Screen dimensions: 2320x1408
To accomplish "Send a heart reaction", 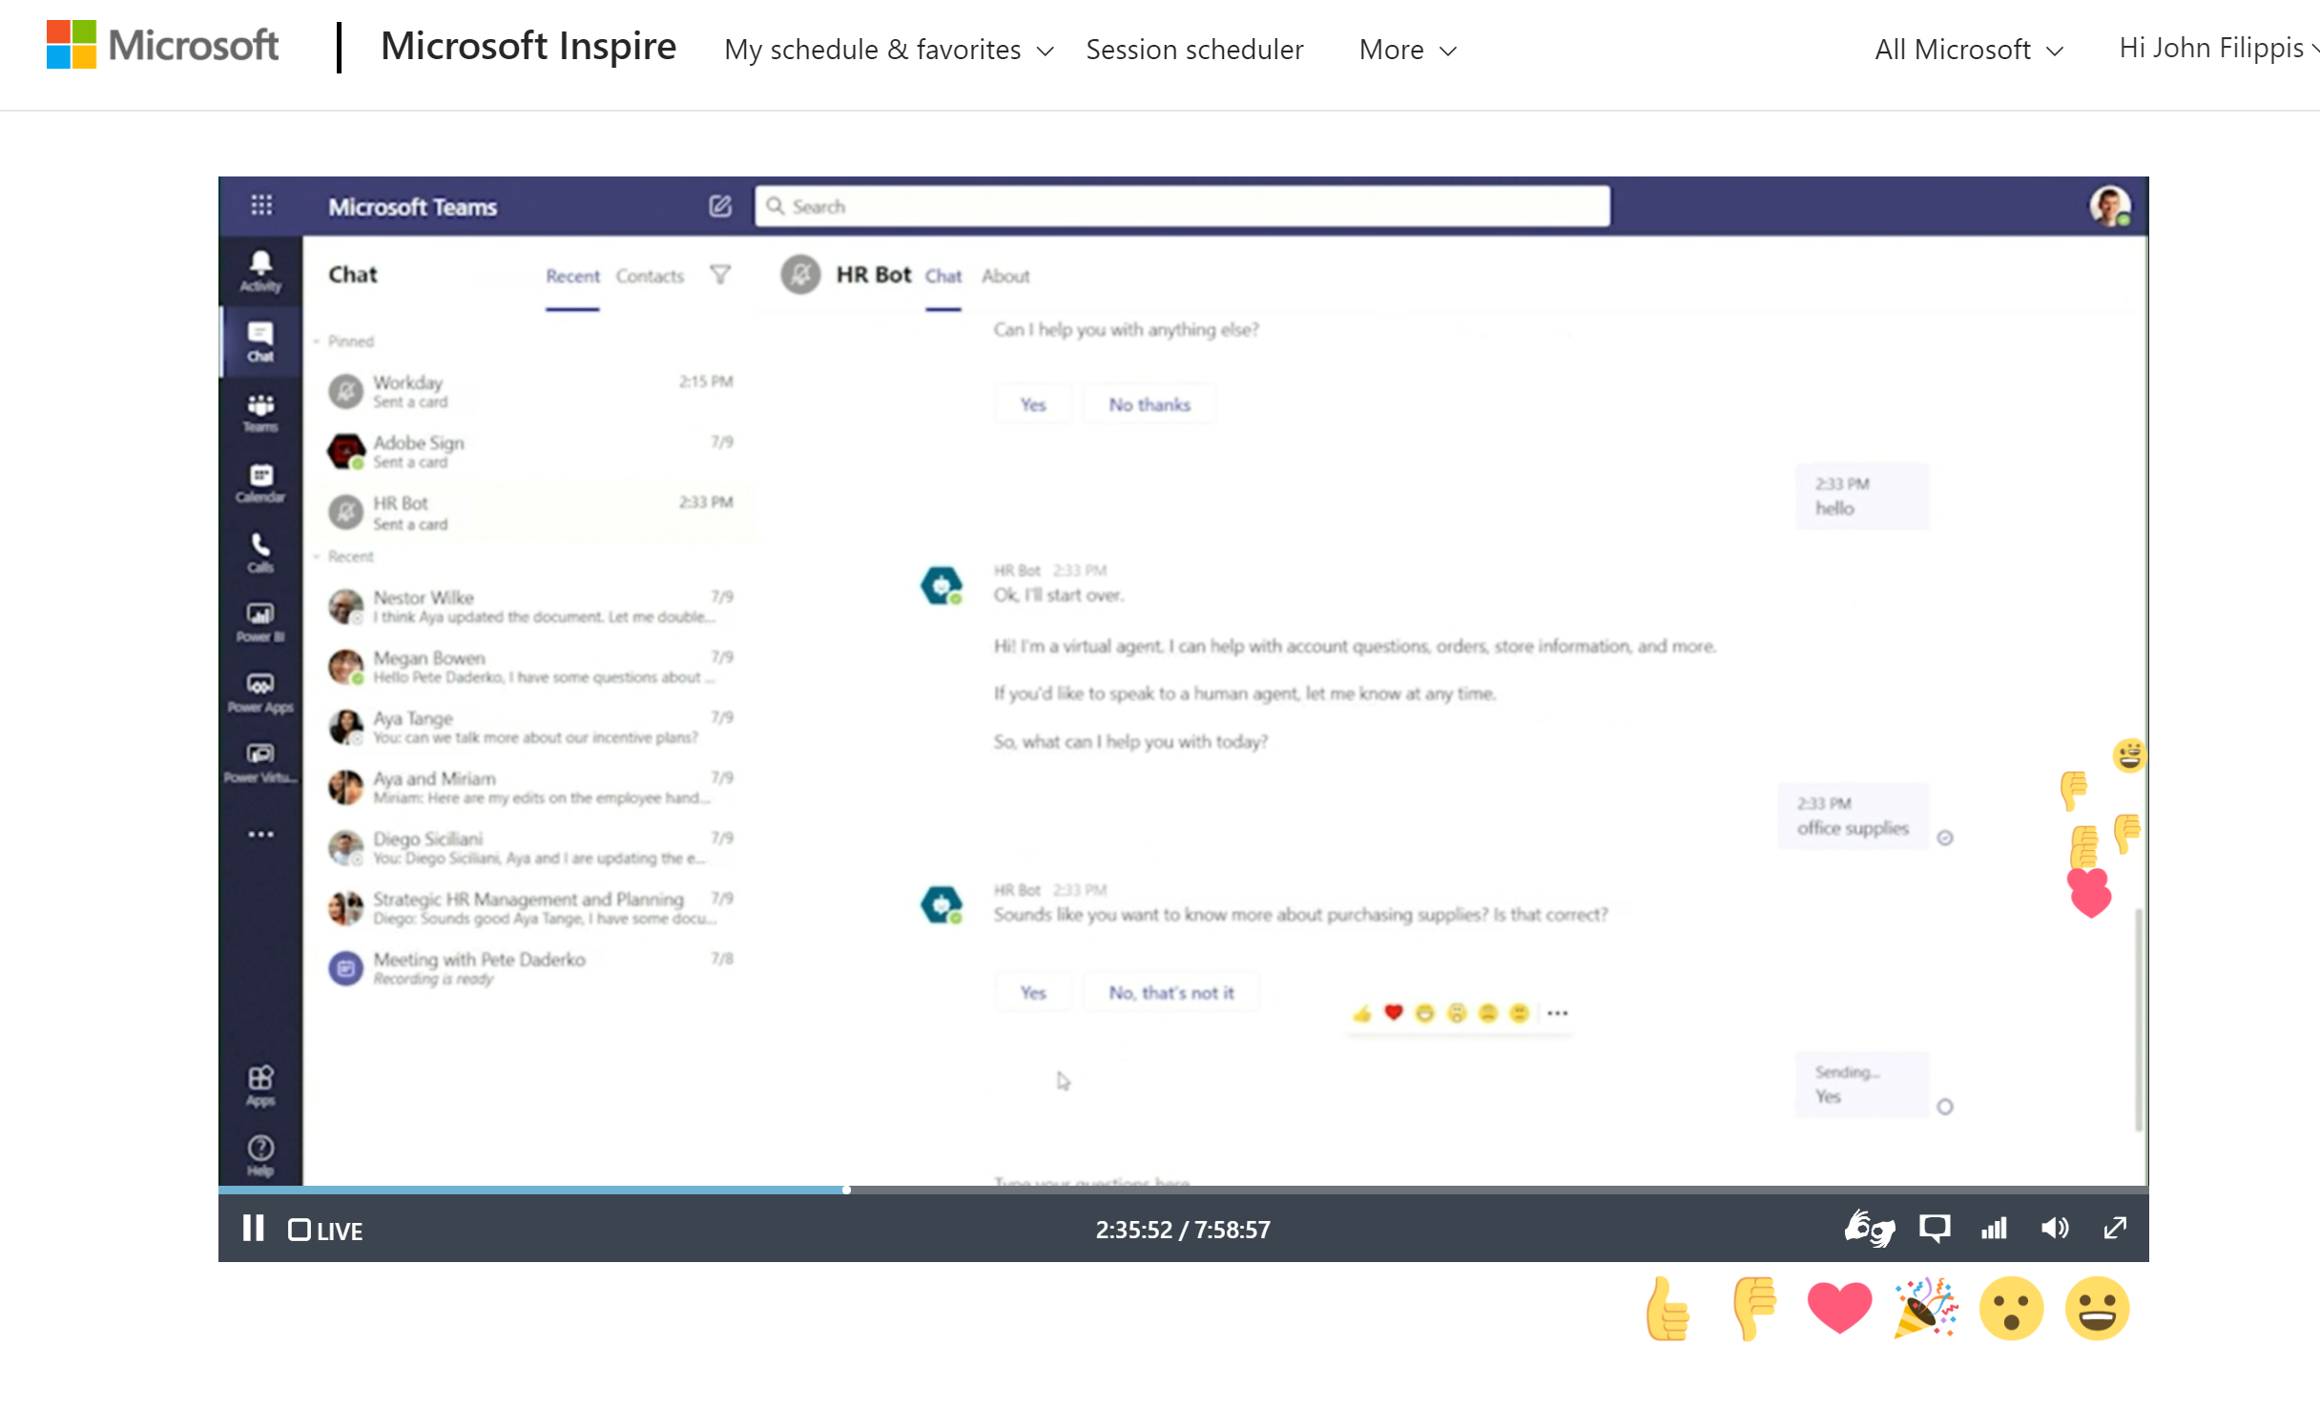I will point(1839,1309).
